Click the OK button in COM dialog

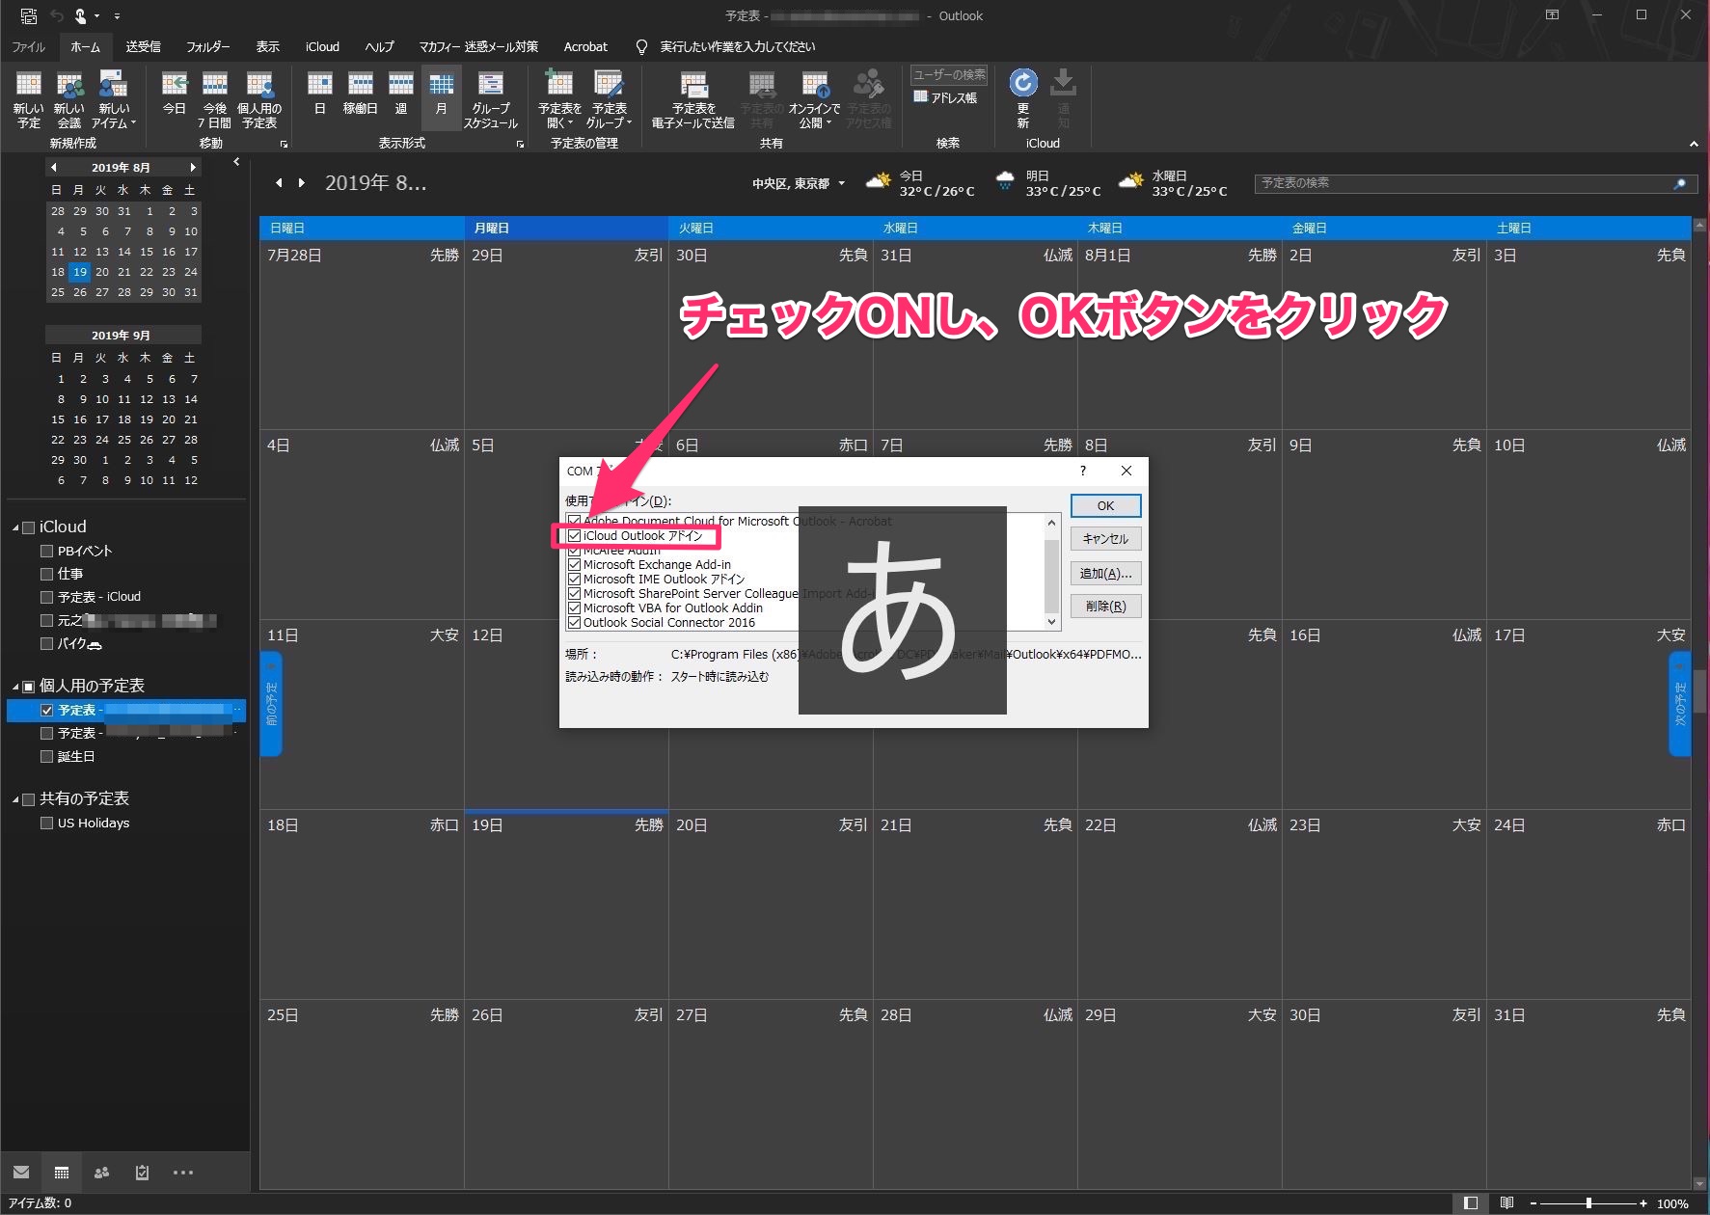[1105, 505]
